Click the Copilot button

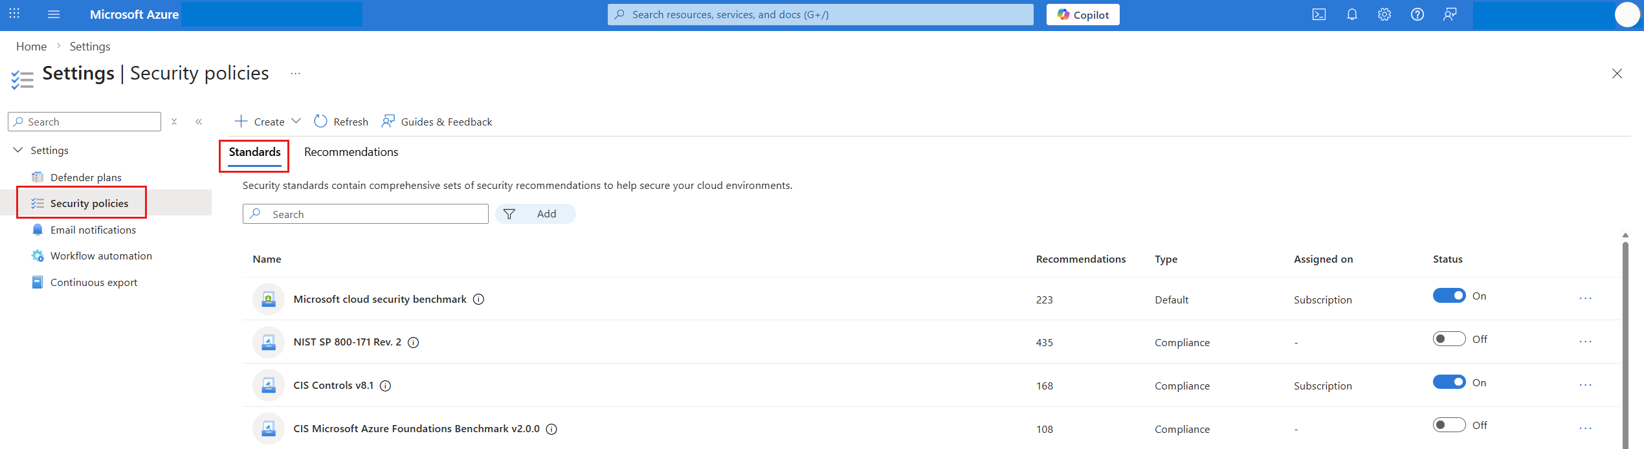click(1083, 14)
